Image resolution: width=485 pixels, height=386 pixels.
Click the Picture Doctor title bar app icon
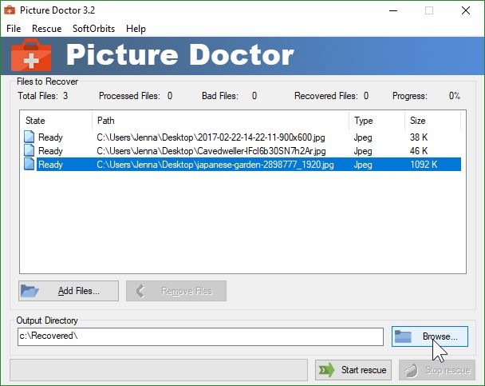(x=11, y=10)
